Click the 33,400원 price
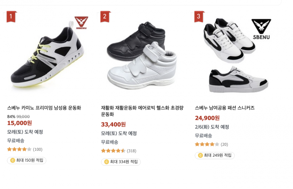The image size is (293, 189). [x=113, y=124]
